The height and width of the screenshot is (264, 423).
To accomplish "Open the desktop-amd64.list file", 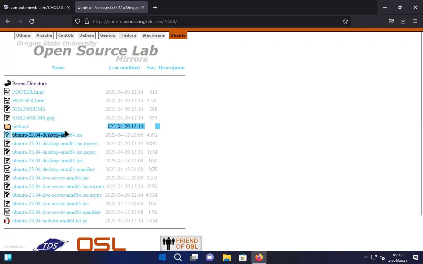I will [48, 161].
